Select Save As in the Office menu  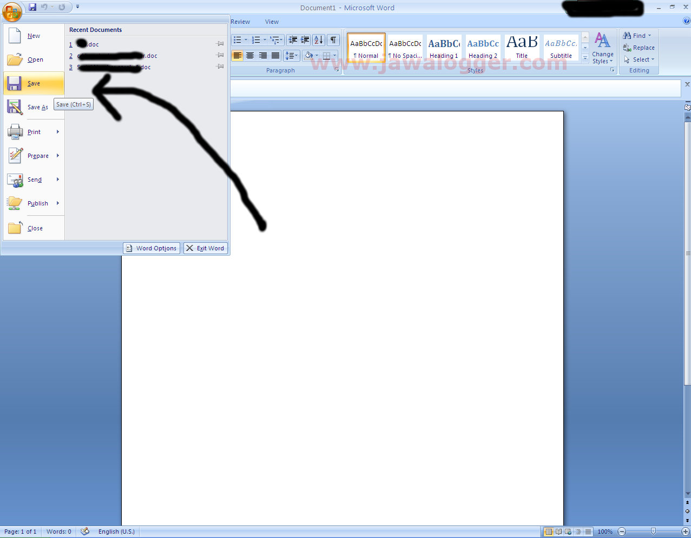pos(34,107)
